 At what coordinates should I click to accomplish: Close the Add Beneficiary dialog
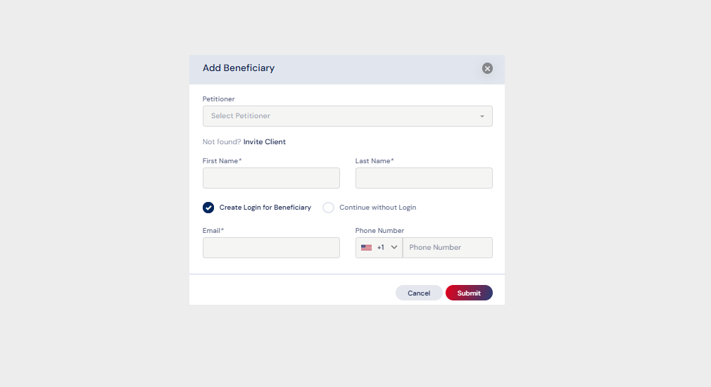point(487,68)
